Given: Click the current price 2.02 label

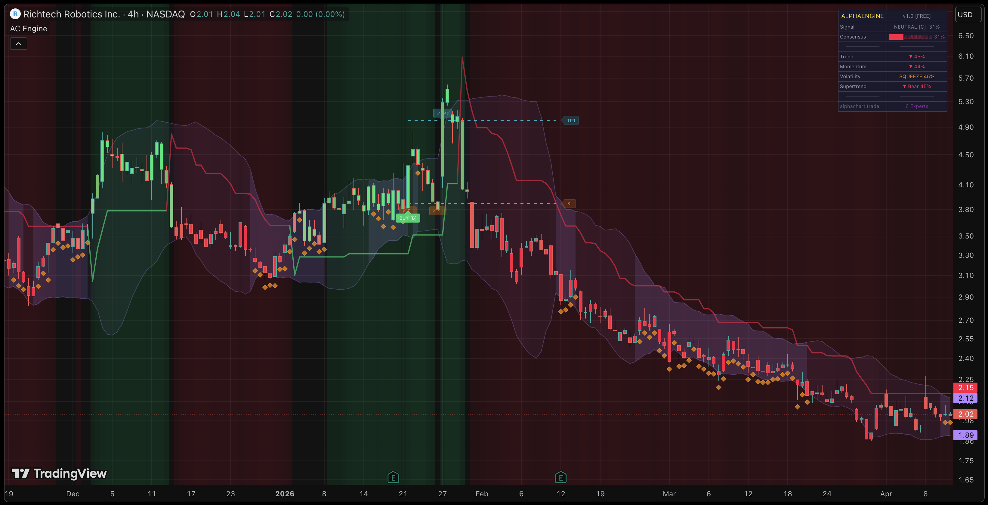Looking at the screenshot, I should [965, 414].
